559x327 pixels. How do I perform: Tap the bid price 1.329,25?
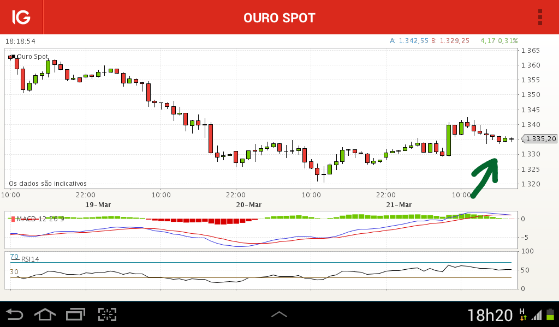point(454,41)
